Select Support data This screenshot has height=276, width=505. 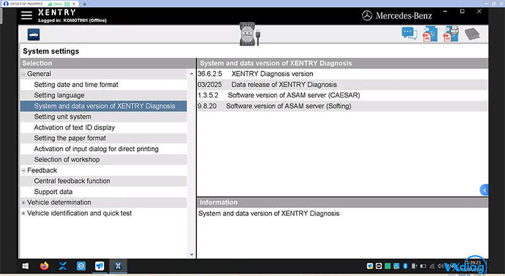click(x=104, y=191)
